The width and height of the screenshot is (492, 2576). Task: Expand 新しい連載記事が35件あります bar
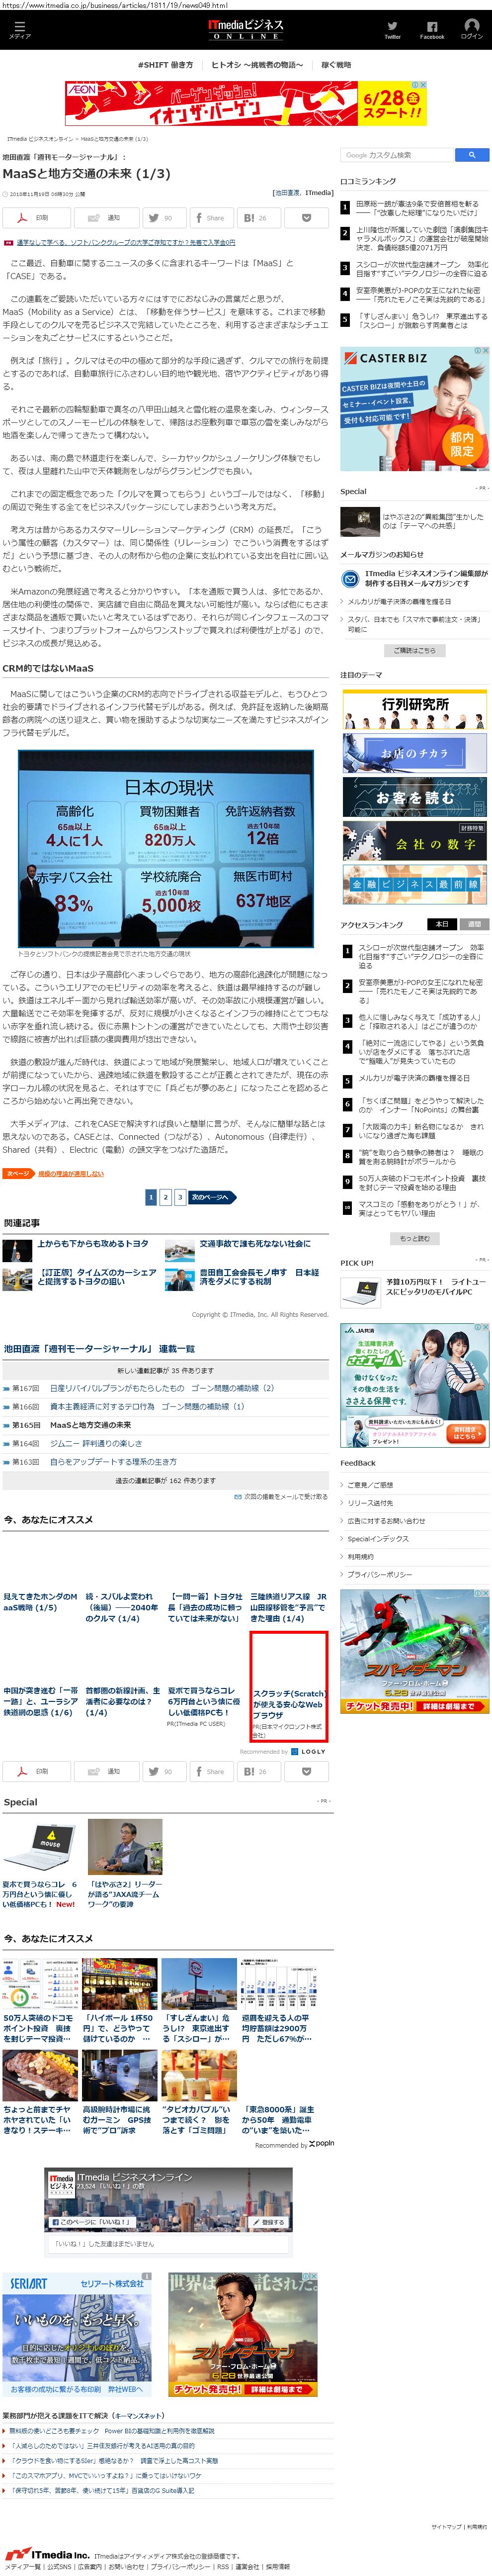pos(164,1370)
